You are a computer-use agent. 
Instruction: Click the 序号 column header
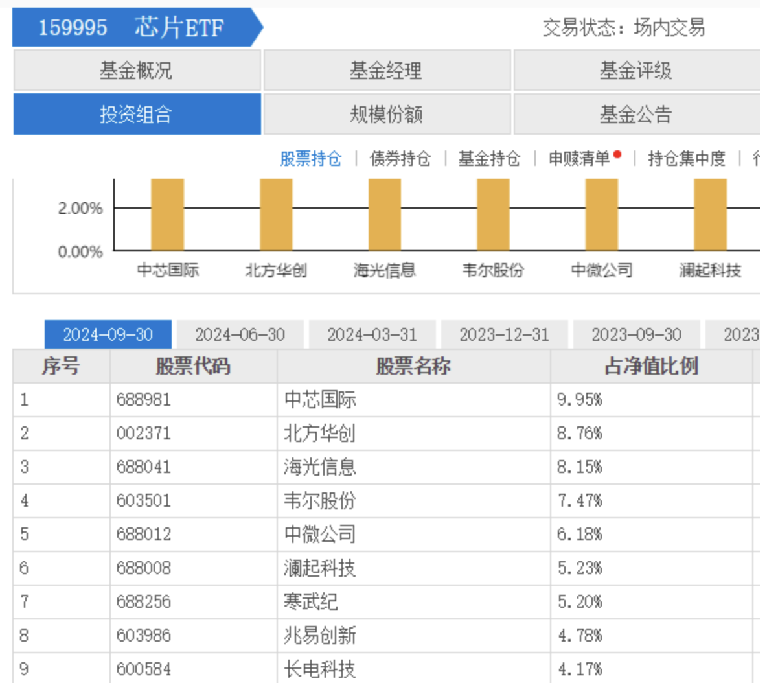61,366
